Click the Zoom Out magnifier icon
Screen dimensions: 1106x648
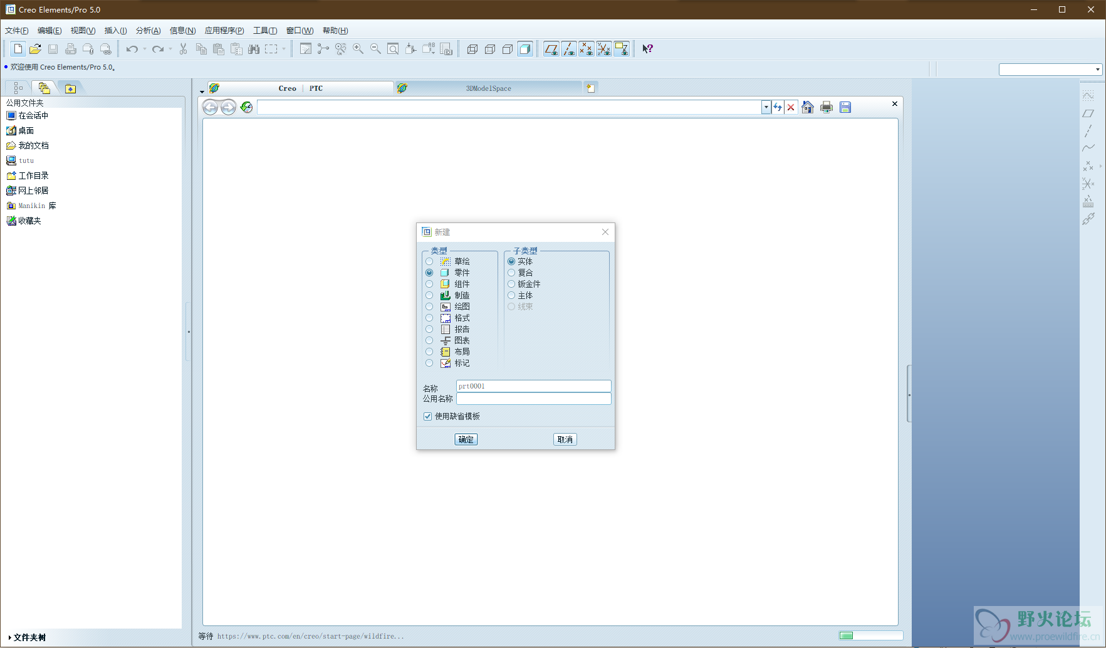click(376, 49)
